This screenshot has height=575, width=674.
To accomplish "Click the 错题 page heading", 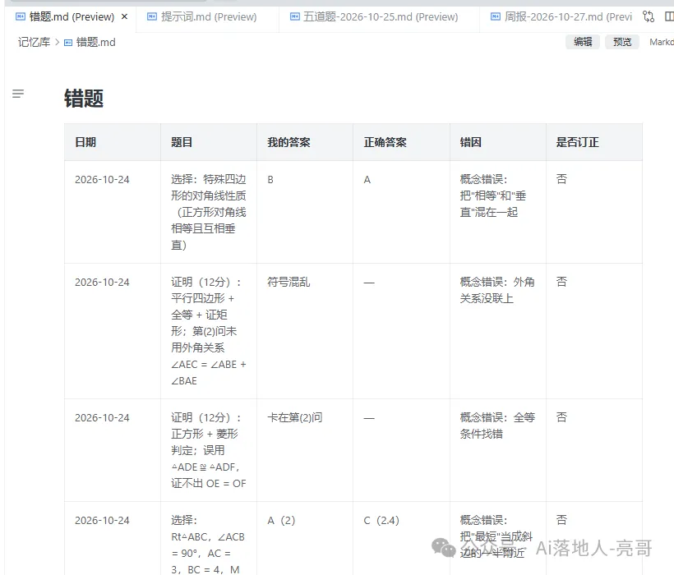I will (84, 99).
